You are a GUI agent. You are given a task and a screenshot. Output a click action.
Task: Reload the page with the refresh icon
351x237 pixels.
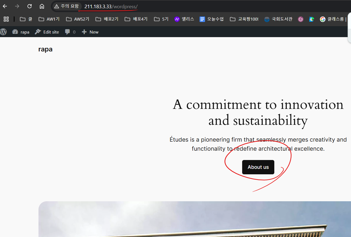tap(29, 6)
